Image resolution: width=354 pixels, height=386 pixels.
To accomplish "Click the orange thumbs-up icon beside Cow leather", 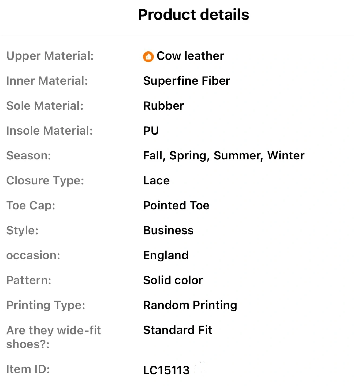I will coord(148,57).
